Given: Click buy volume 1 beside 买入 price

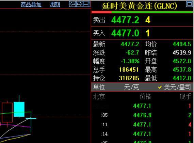Looking at the screenshot, I should tap(148, 33).
